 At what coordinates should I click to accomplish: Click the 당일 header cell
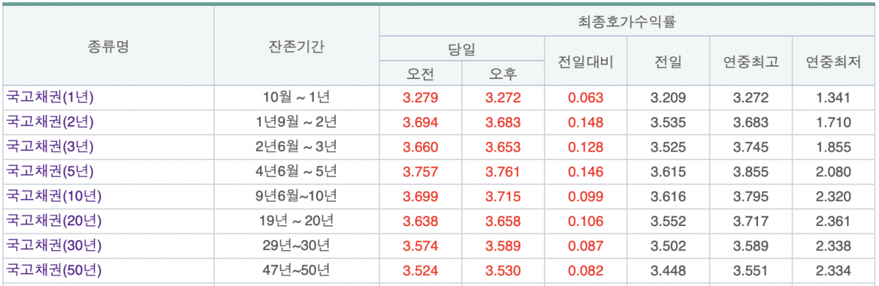pos(461,49)
